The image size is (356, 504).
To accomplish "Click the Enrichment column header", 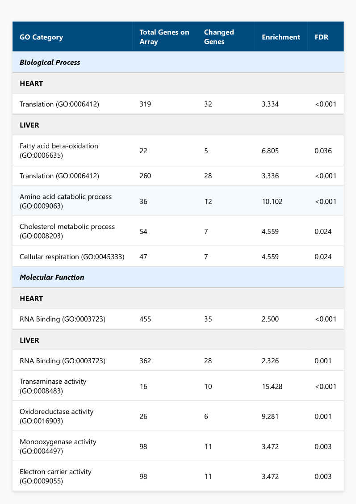I will tap(281, 37).
